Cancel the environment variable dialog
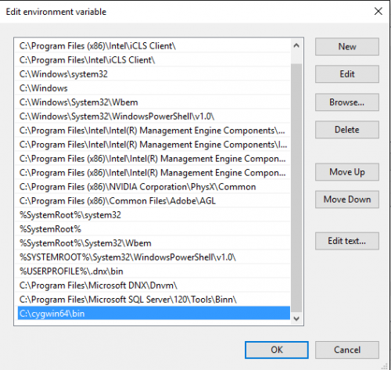The height and width of the screenshot is (370, 391). (347, 350)
